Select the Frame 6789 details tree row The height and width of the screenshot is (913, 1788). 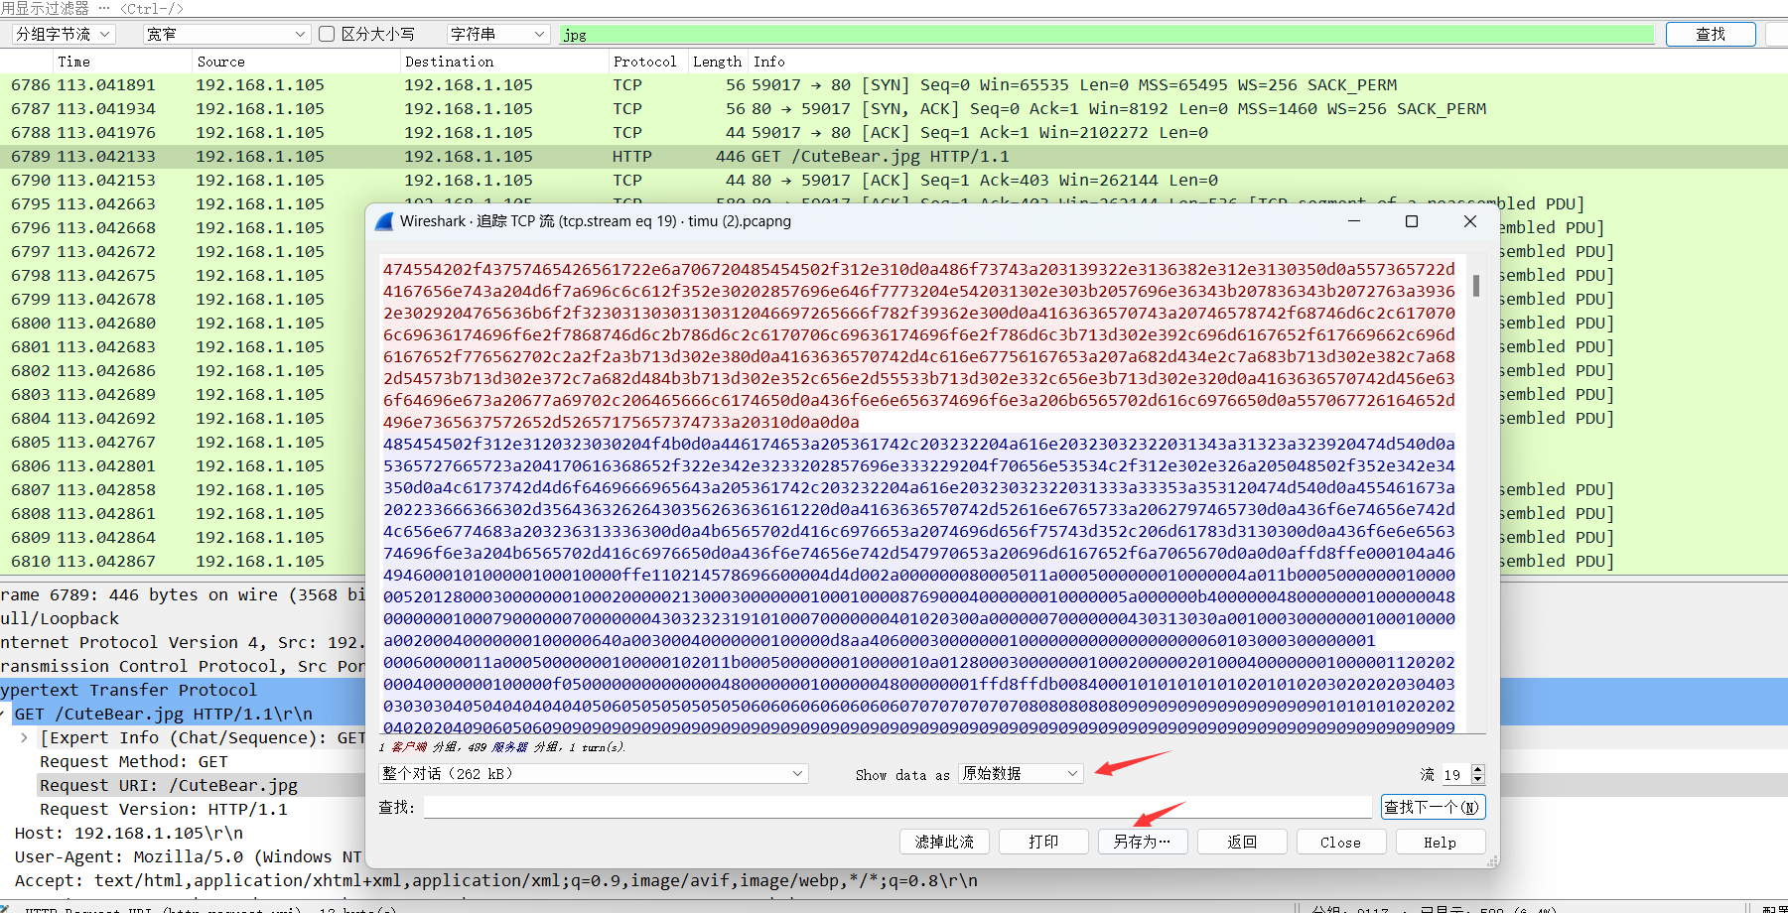tap(183, 595)
